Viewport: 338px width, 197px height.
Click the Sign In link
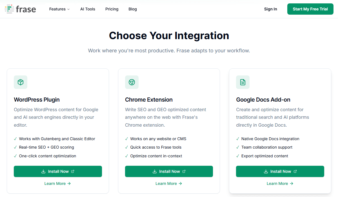[x=270, y=9]
